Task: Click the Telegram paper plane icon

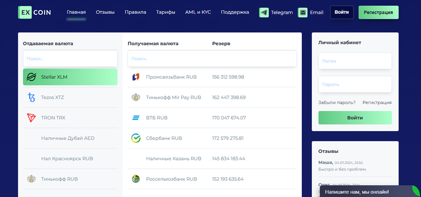Action: (264, 13)
